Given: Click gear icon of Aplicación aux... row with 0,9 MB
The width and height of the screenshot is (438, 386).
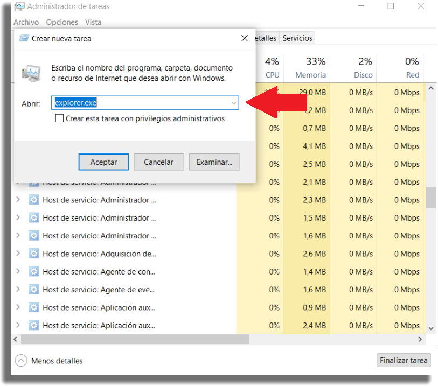Looking at the screenshot, I should click(x=34, y=307).
